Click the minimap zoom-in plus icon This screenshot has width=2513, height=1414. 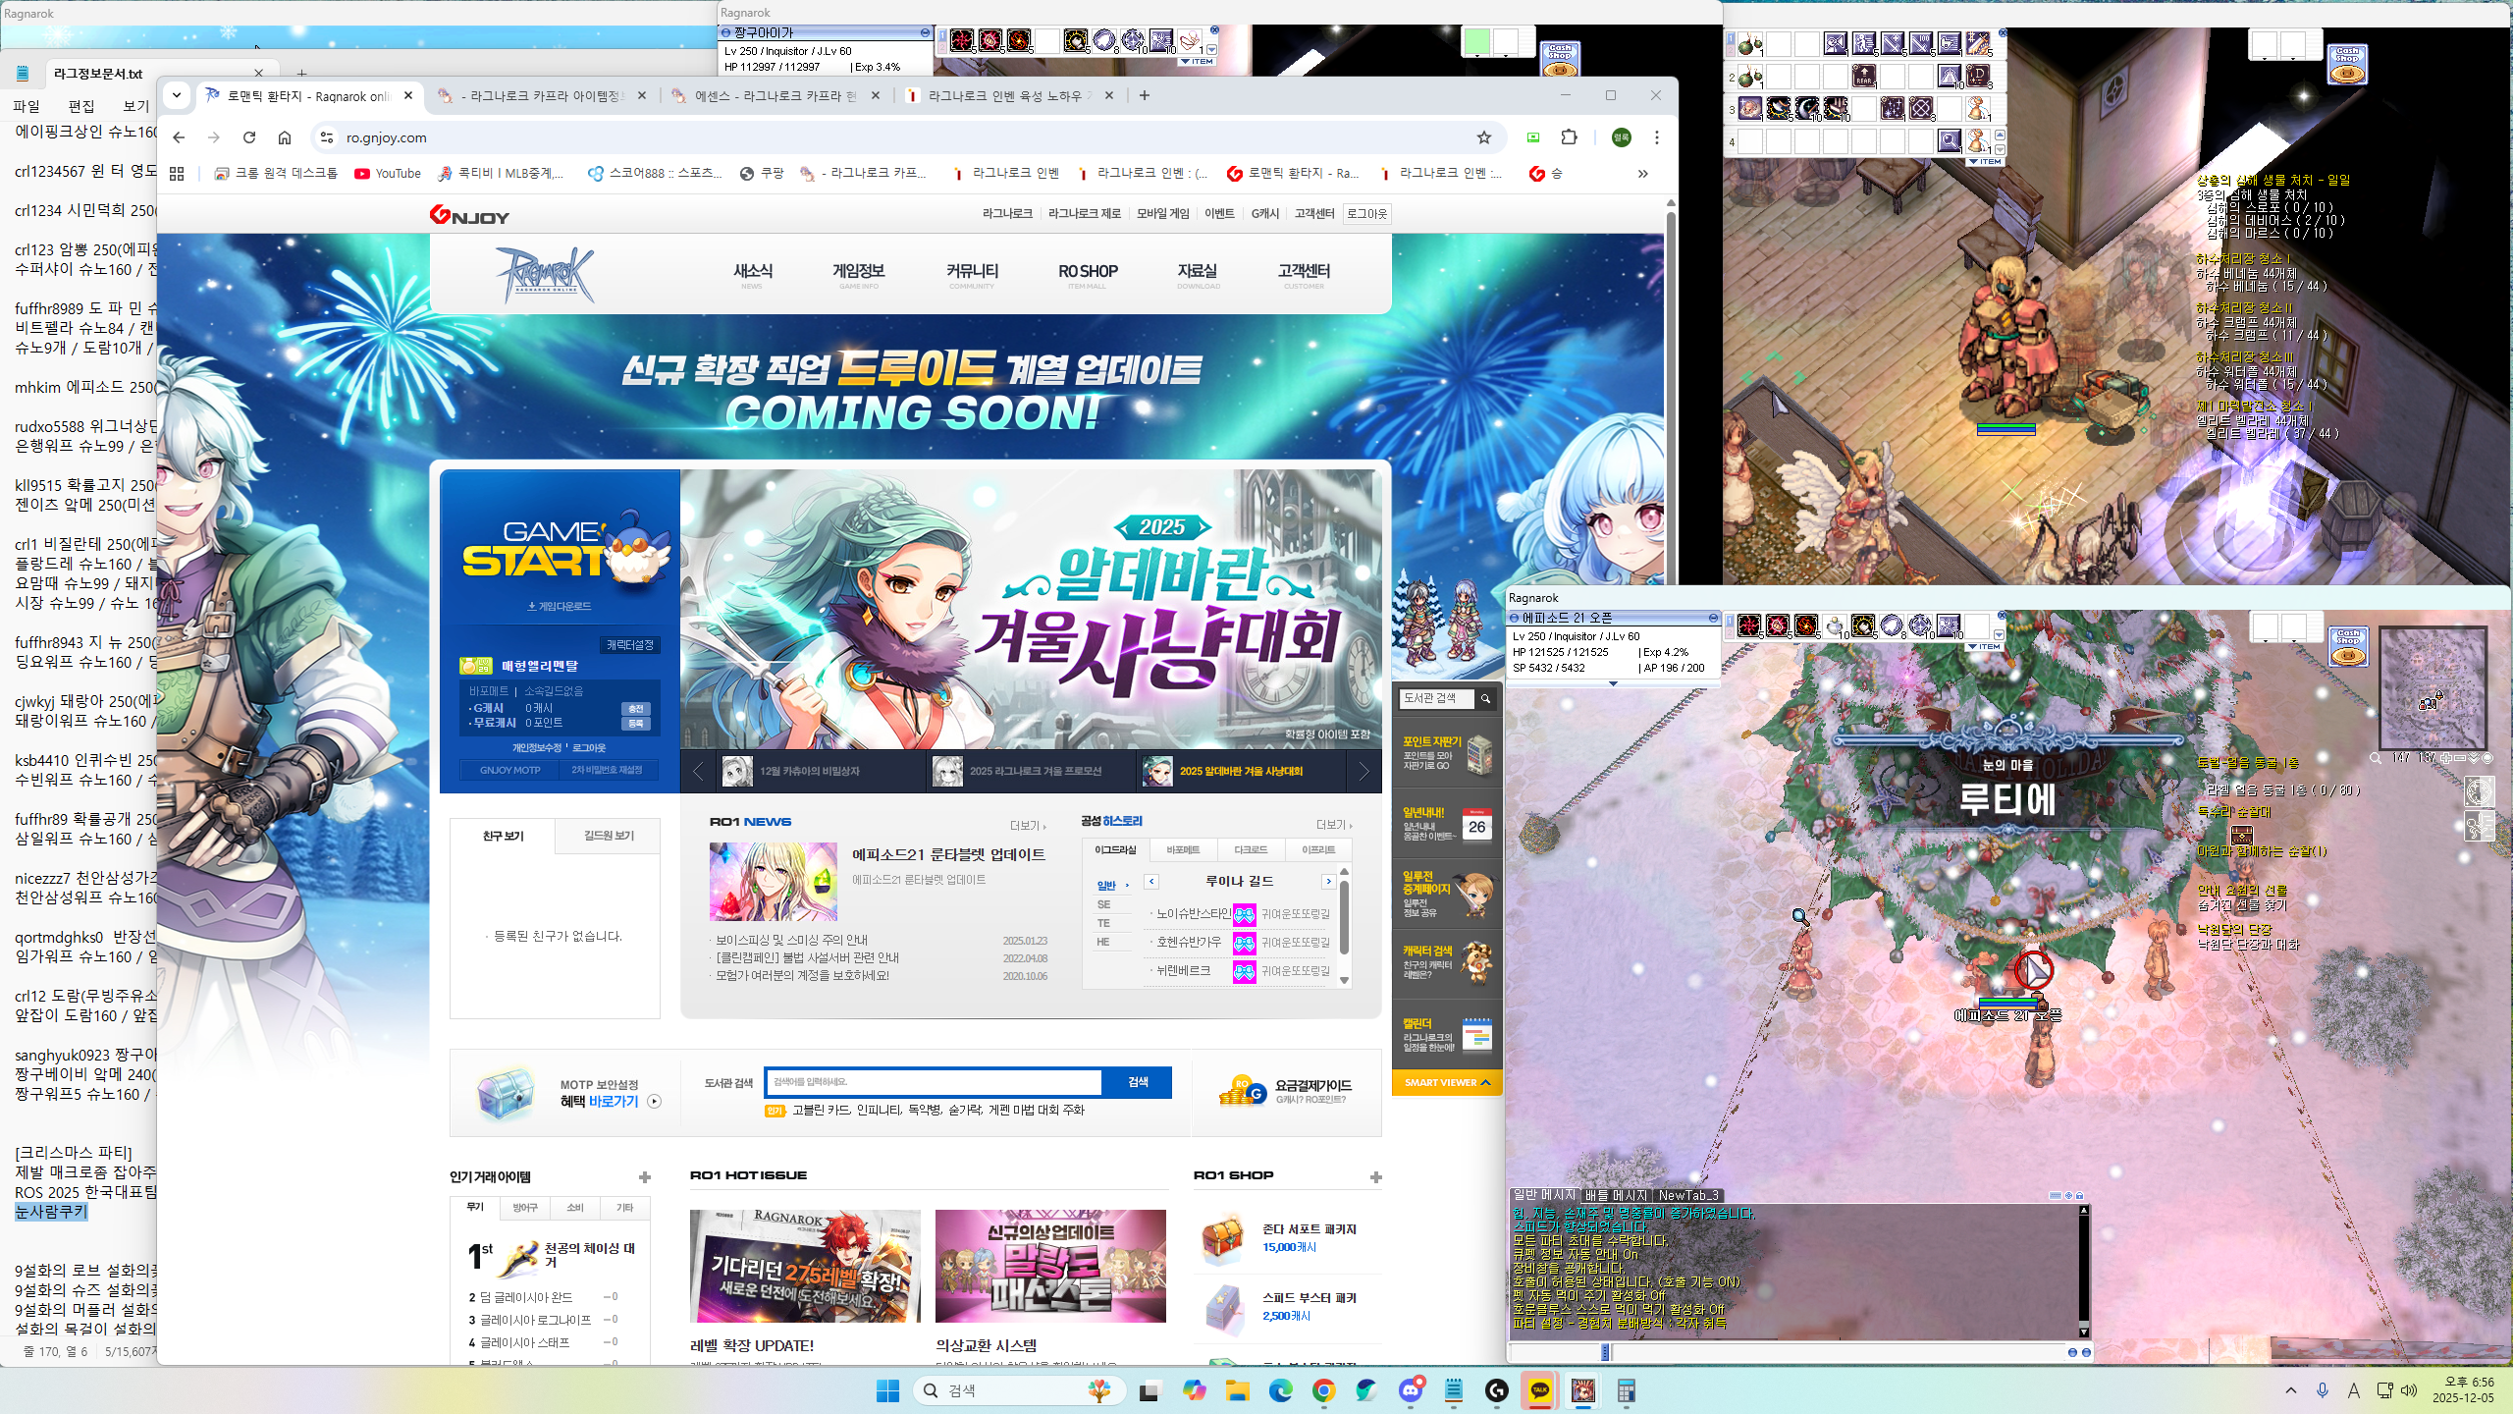[2445, 758]
